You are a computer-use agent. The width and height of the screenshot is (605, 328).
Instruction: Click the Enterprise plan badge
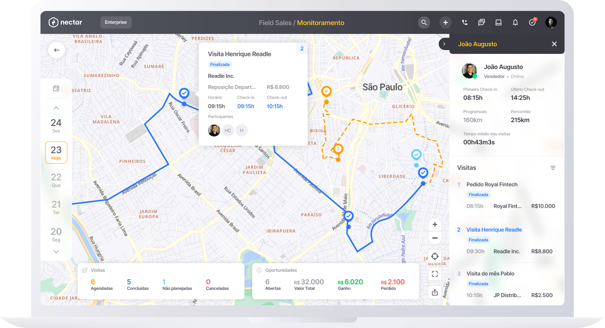[116, 22]
